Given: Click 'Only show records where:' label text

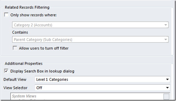Looking at the screenshot, I should pyautogui.click(x=34, y=15).
